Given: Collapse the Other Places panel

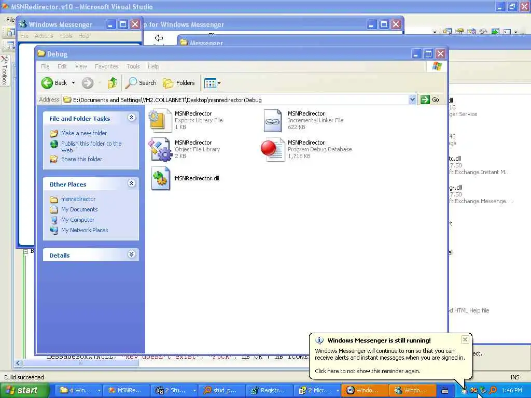Looking at the screenshot, I should point(132,183).
